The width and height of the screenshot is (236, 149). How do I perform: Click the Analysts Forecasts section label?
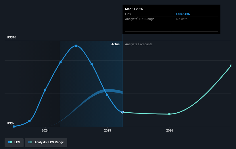[x=139, y=44]
